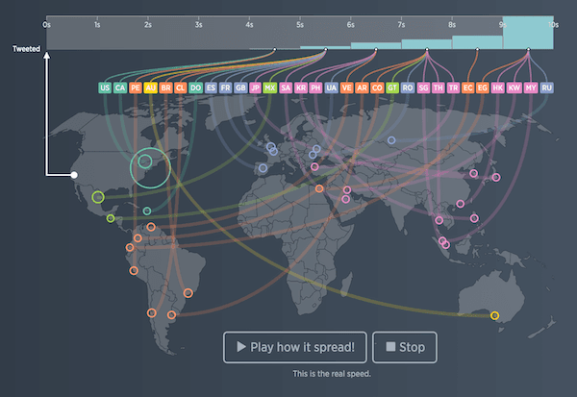Select the yellow AU country tag
577x397 pixels.
coord(151,87)
